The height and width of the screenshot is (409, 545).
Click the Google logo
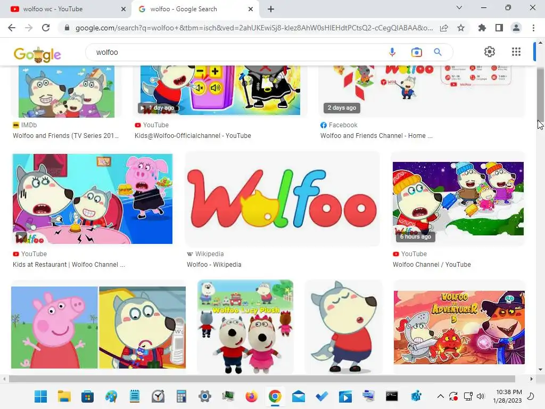tap(37, 55)
